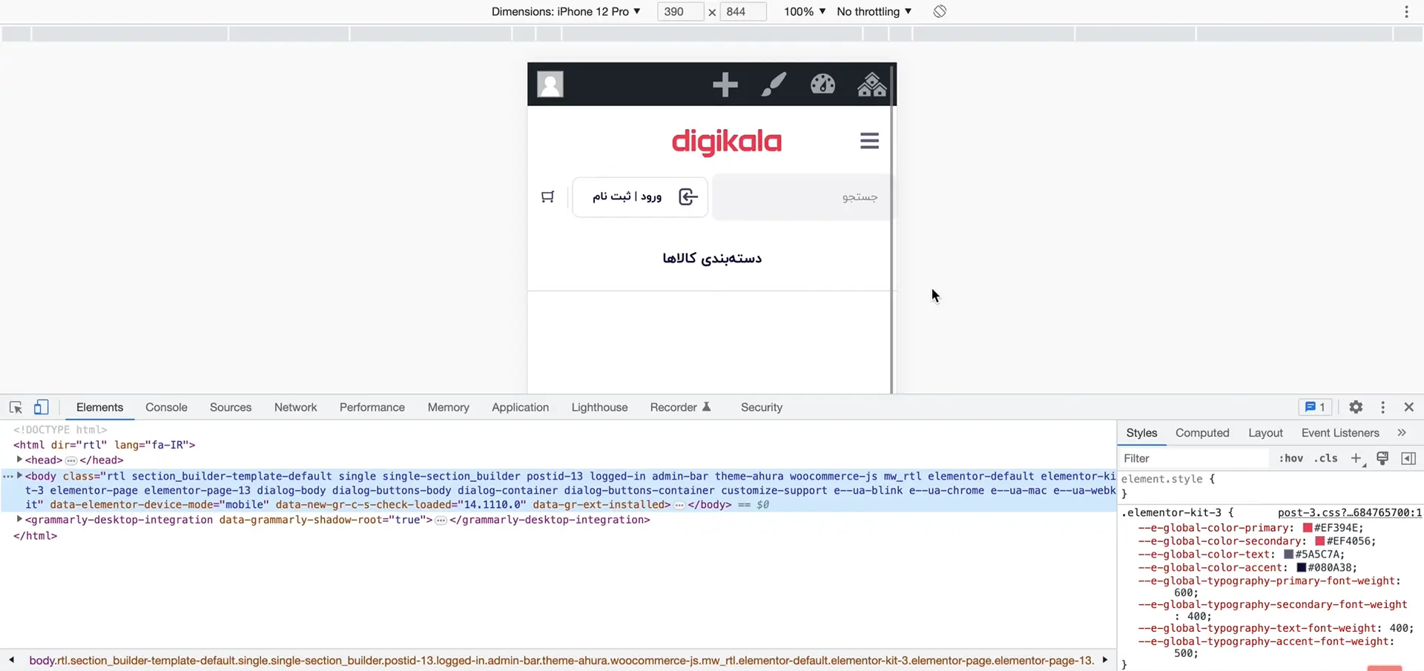Expand the grammarly-desktop-integration node
This screenshot has width=1424, height=671.
click(x=19, y=519)
